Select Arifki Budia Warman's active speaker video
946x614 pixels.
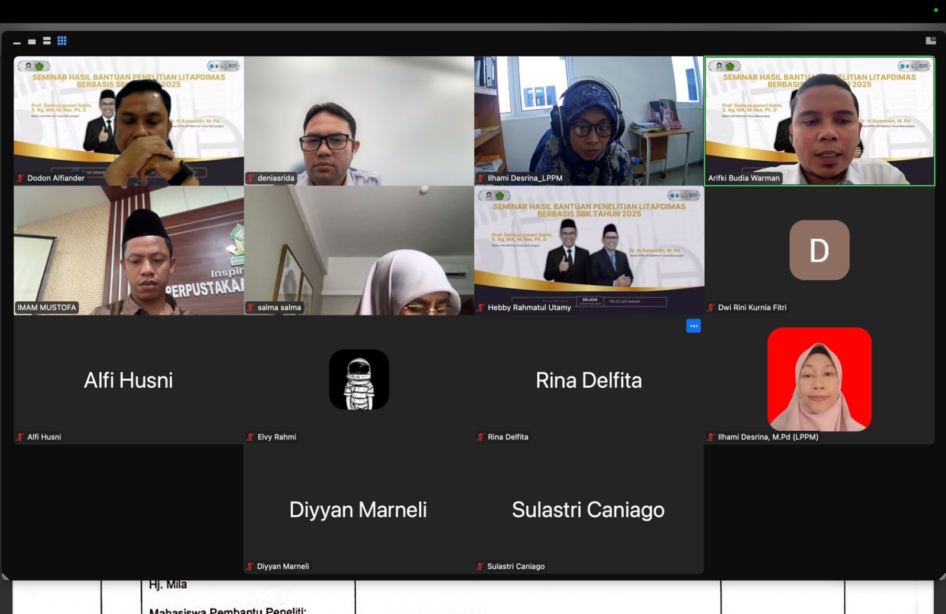(819, 121)
